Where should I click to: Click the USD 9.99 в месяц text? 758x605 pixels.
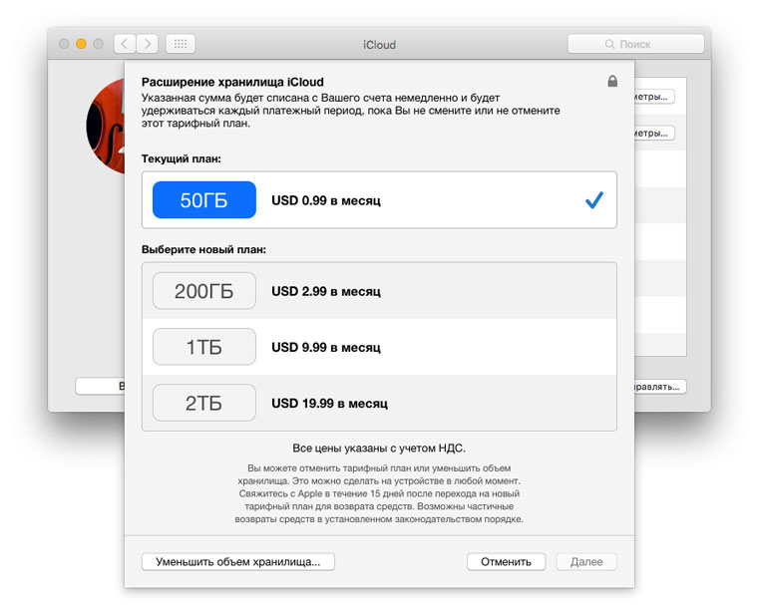point(326,348)
